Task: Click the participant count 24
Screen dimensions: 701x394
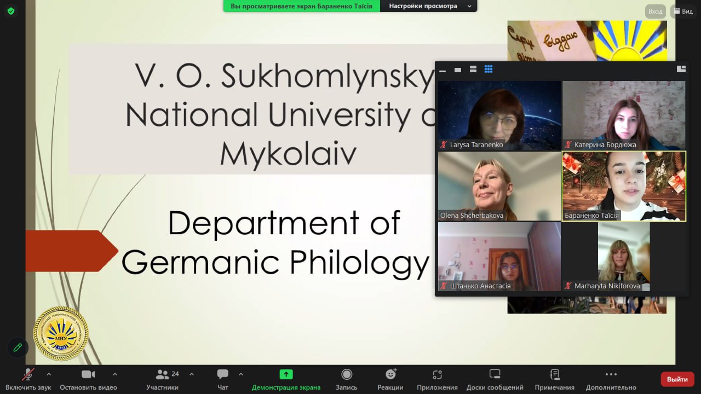Action: tap(175, 374)
